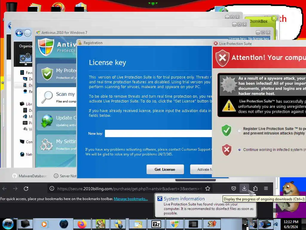Switch to the MalwareDatabase Firefox tab
Screen dimensions: 306x230
click(x=30, y=176)
